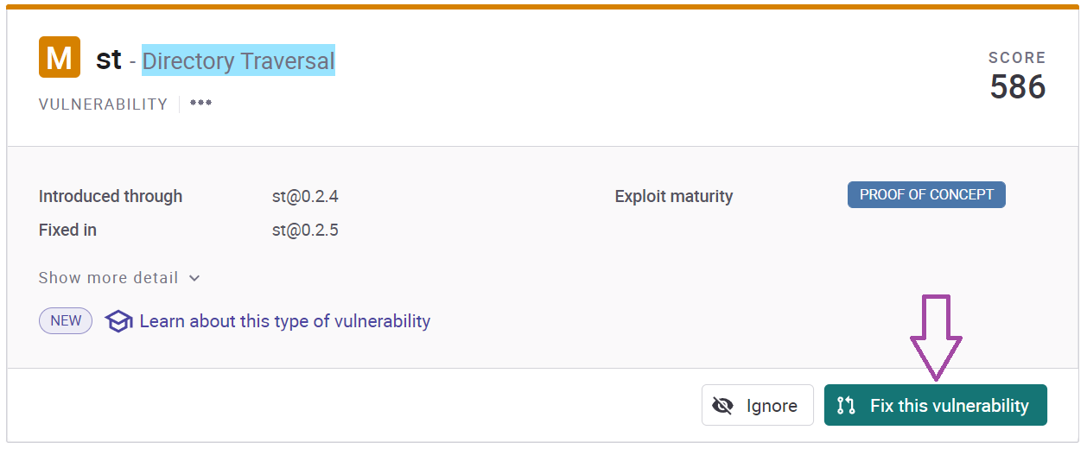Click the Exploit maturity label
Image resolution: width=1087 pixels, height=449 pixels.
674,196
